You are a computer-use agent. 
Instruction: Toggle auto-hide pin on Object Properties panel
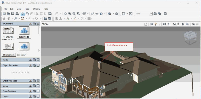(x=30, y=65)
